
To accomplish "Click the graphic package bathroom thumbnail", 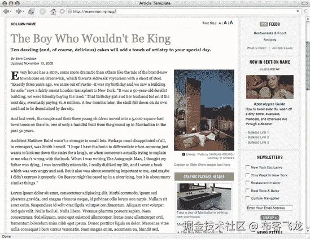I will coord(204,197).
